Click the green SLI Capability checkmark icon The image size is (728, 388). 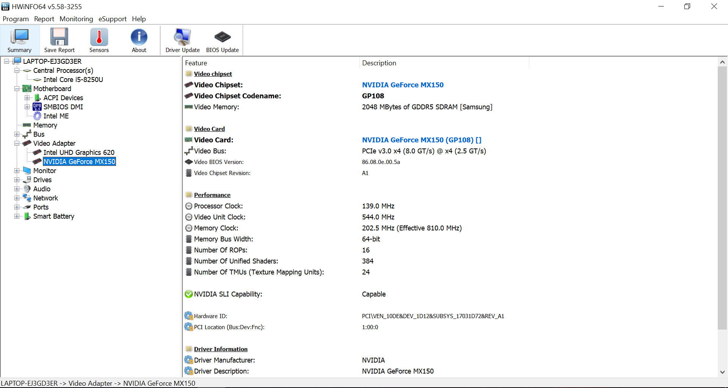[x=189, y=294]
